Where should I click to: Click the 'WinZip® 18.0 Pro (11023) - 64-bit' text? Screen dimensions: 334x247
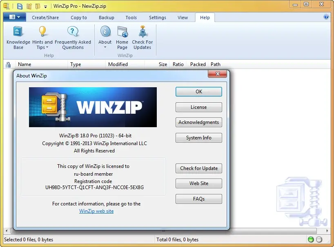[x=95, y=136]
